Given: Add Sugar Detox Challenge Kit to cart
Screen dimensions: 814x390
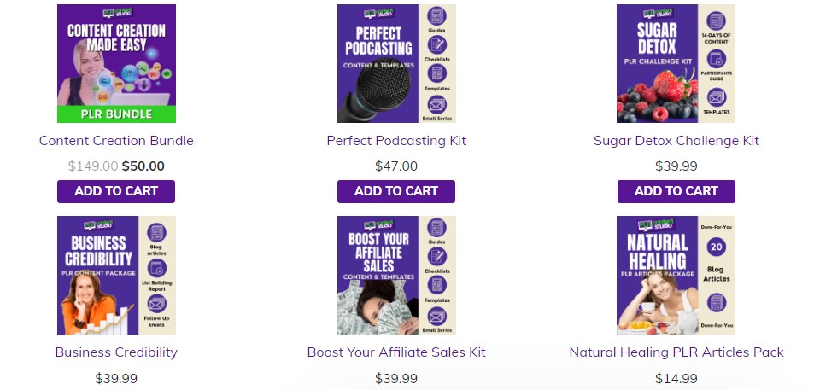Looking at the screenshot, I should coord(676,191).
